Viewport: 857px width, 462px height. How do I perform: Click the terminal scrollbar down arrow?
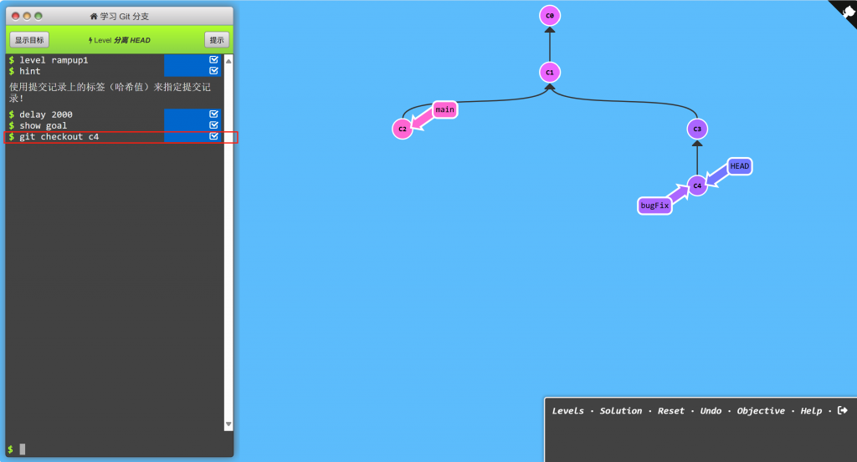(228, 424)
